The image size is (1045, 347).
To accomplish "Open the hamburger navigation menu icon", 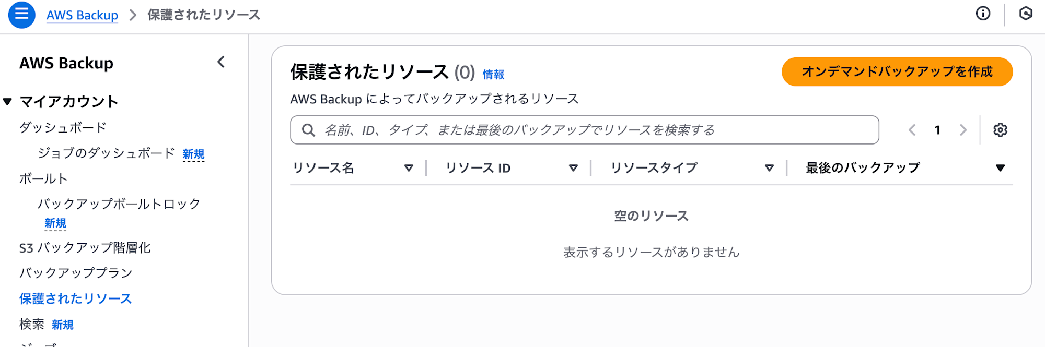I will point(21,15).
